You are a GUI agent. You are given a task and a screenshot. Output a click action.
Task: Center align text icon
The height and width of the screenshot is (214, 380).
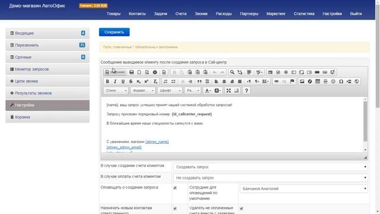point(224,81)
